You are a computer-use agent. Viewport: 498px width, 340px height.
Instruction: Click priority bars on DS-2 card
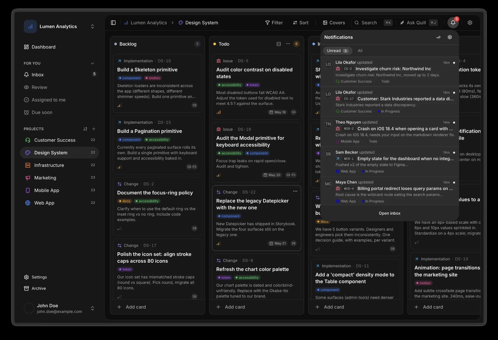click(119, 228)
